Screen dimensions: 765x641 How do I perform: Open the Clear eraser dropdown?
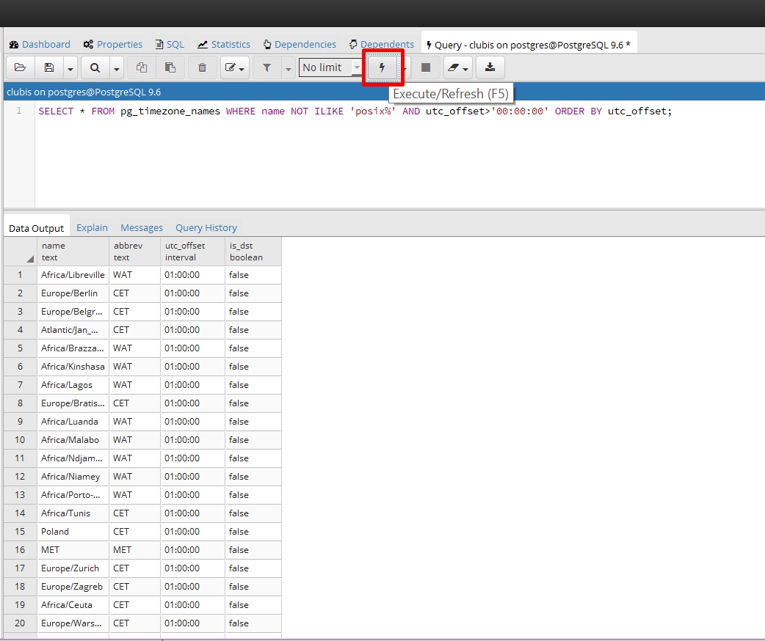point(457,67)
